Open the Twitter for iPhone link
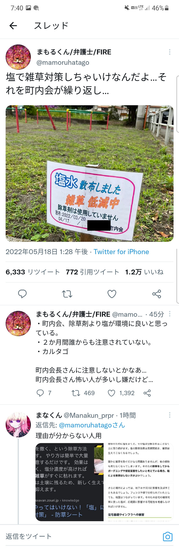This screenshot has width=179, height=548. click(x=121, y=252)
